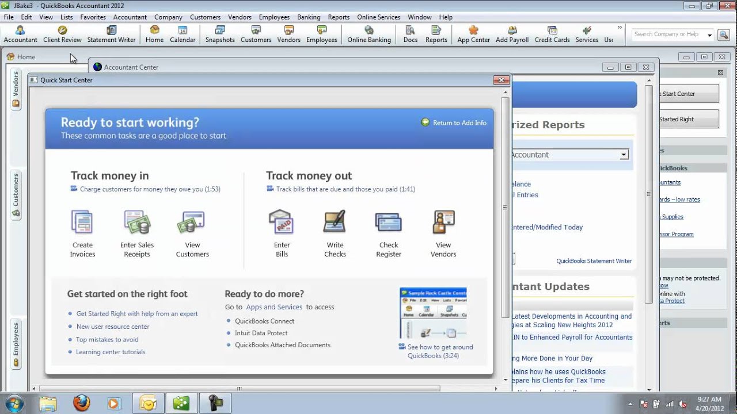Open Windows Start menu
737x414 pixels.
(x=13, y=404)
